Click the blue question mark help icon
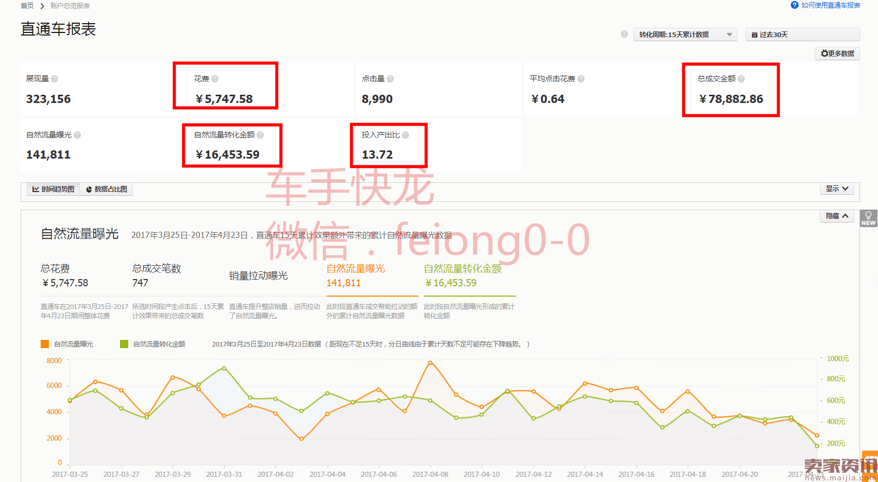Screen dimensions: 878x482 [x=795, y=5]
